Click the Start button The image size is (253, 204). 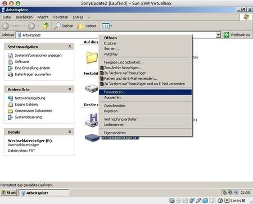9,192
